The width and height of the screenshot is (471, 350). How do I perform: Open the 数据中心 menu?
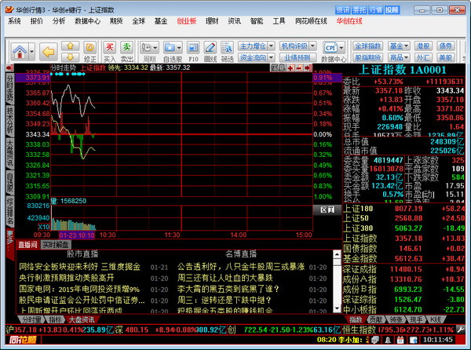87,21
